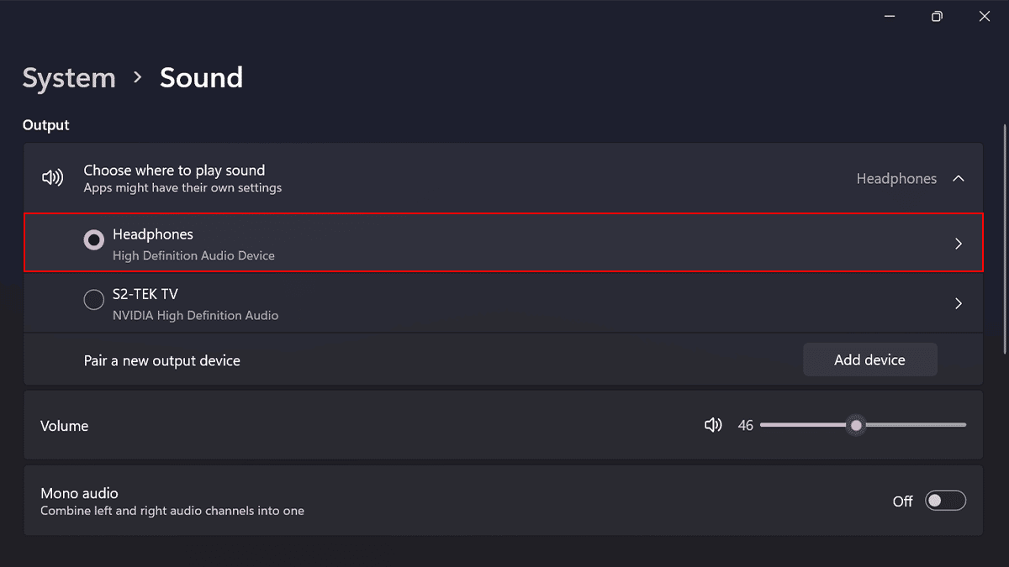The image size is (1009, 567).
Task: Select the Headphones output radio button
Action: (94, 239)
